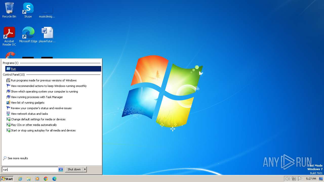
Task: Click the volume speaker tray icon
Action: tap(288, 179)
